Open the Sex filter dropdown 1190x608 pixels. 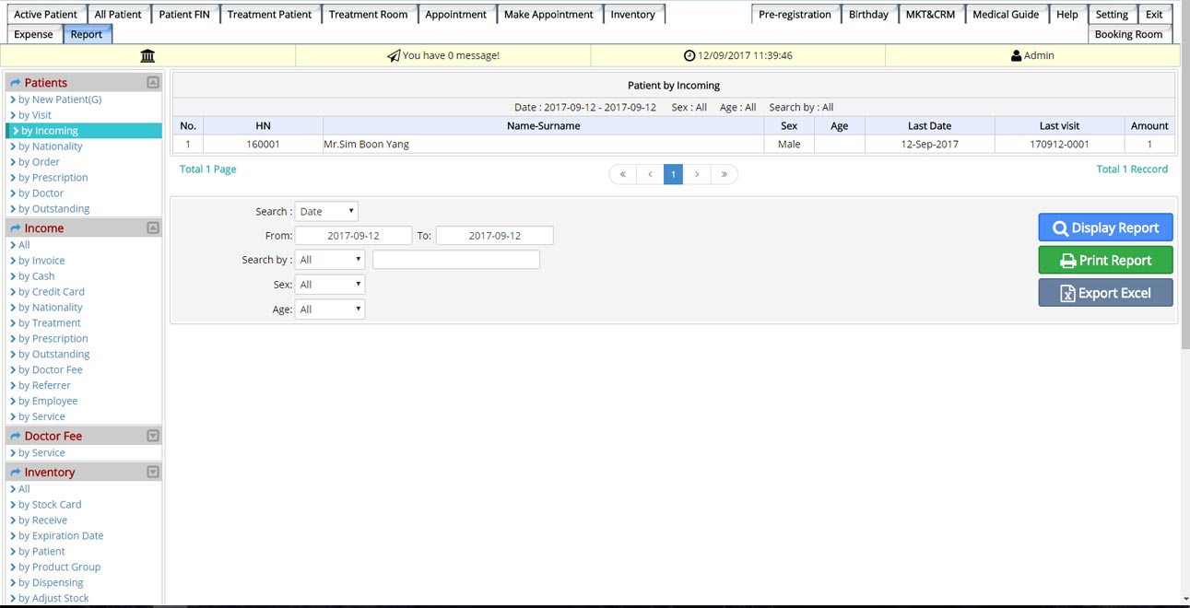click(330, 285)
